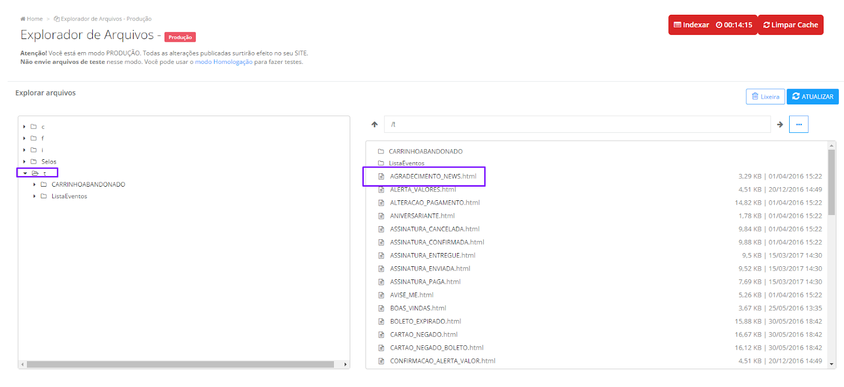Viewport: 844px width, 387px height.
Task: Select file name BOAS_VINDAS.html
Action: click(x=418, y=308)
